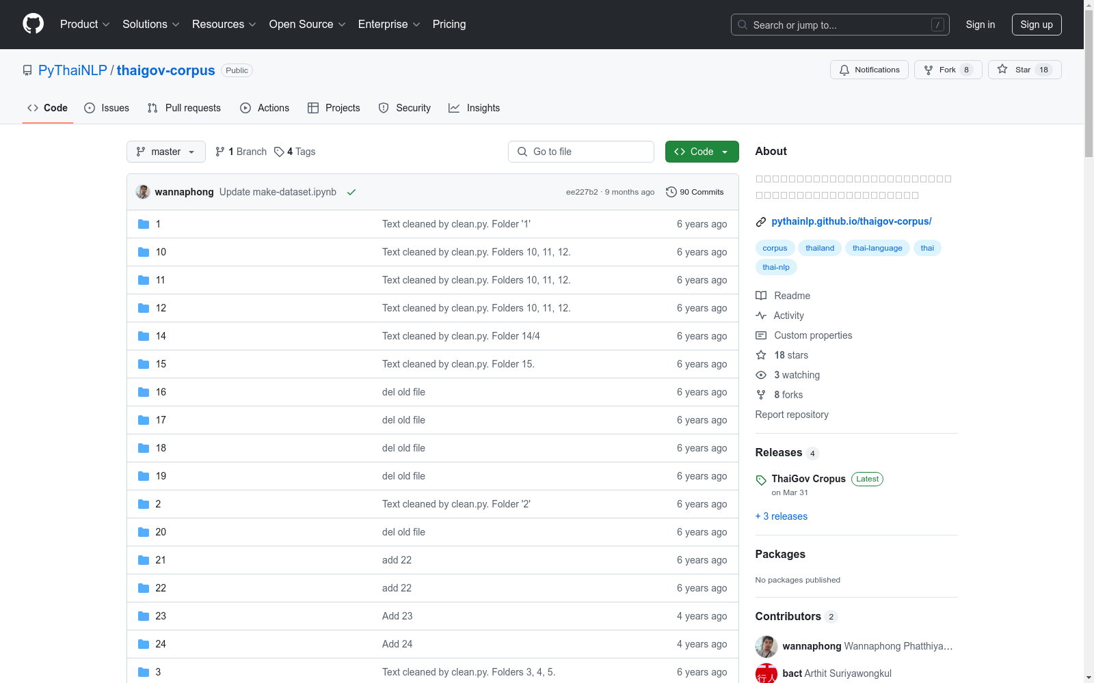The width and height of the screenshot is (1094, 683).
Task: Click the Notifications bell button
Action: pyautogui.click(x=869, y=70)
